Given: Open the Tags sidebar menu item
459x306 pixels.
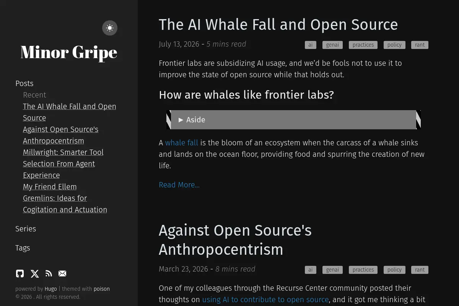Looking at the screenshot, I should coord(23,248).
